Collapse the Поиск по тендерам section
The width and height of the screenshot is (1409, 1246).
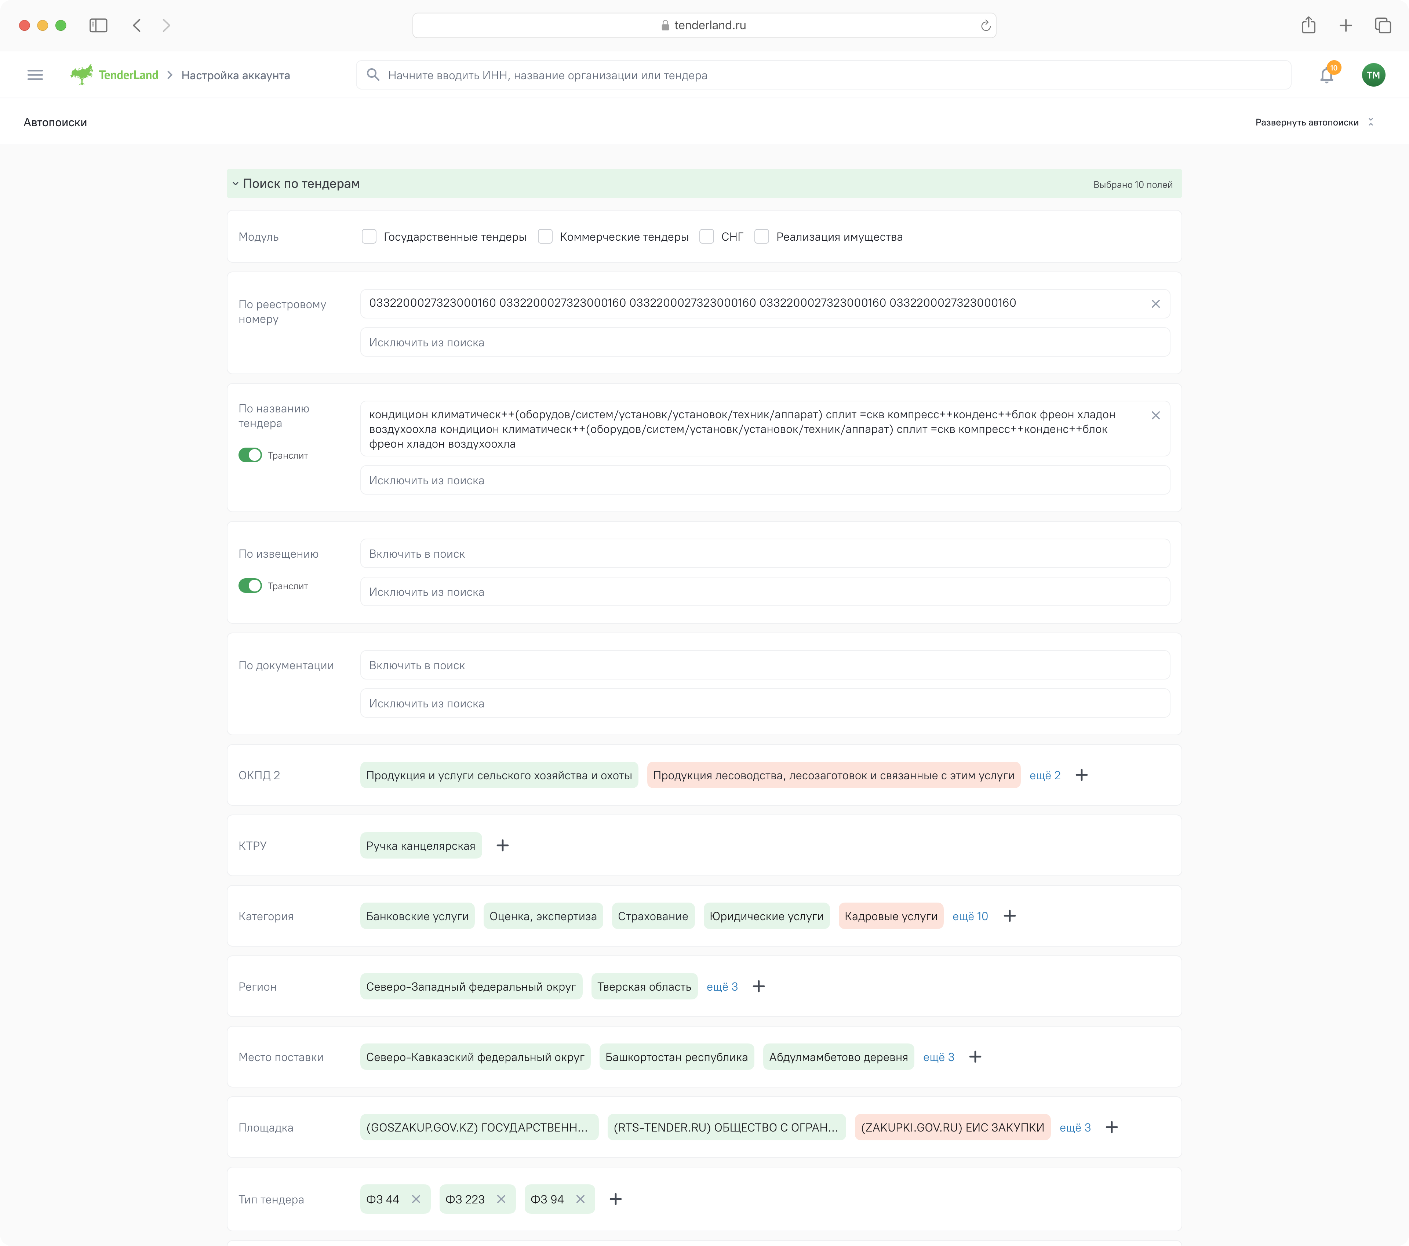[236, 184]
